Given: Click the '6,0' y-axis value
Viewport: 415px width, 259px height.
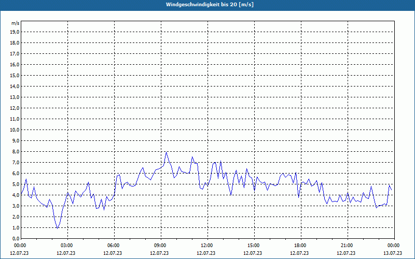Looking at the screenshot, I should click(x=16, y=173).
